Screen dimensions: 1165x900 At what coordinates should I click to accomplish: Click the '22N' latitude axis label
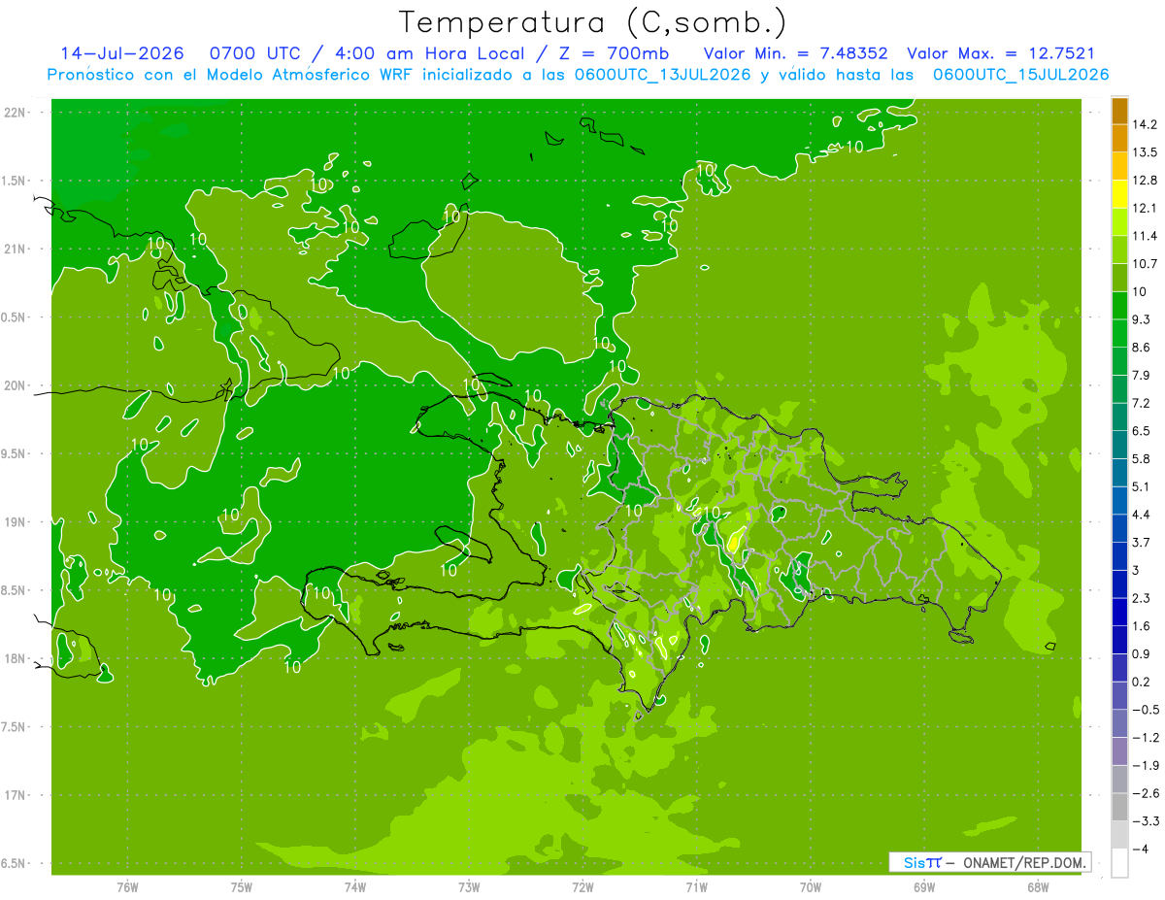tap(16, 112)
